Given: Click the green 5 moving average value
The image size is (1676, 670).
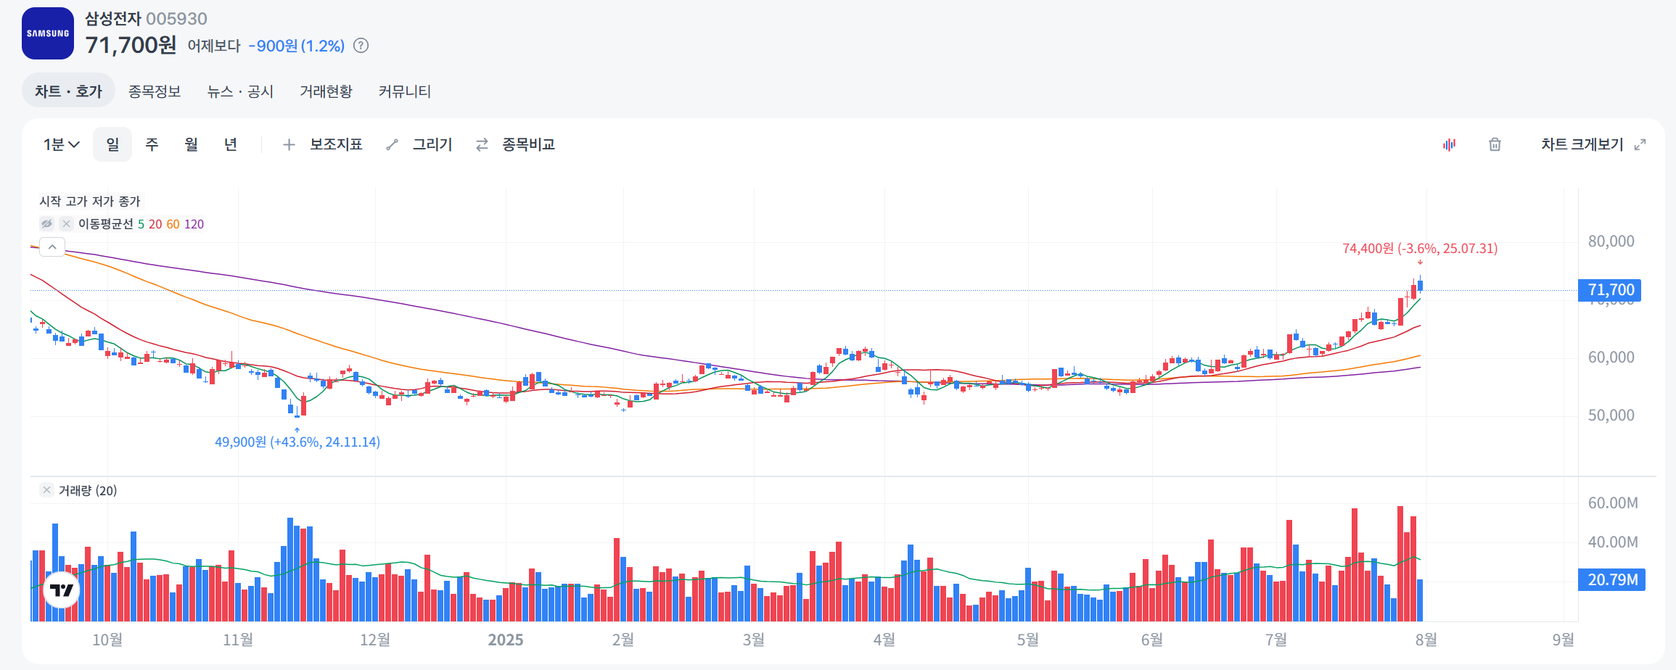Looking at the screenshot, I should click(141, 224).
